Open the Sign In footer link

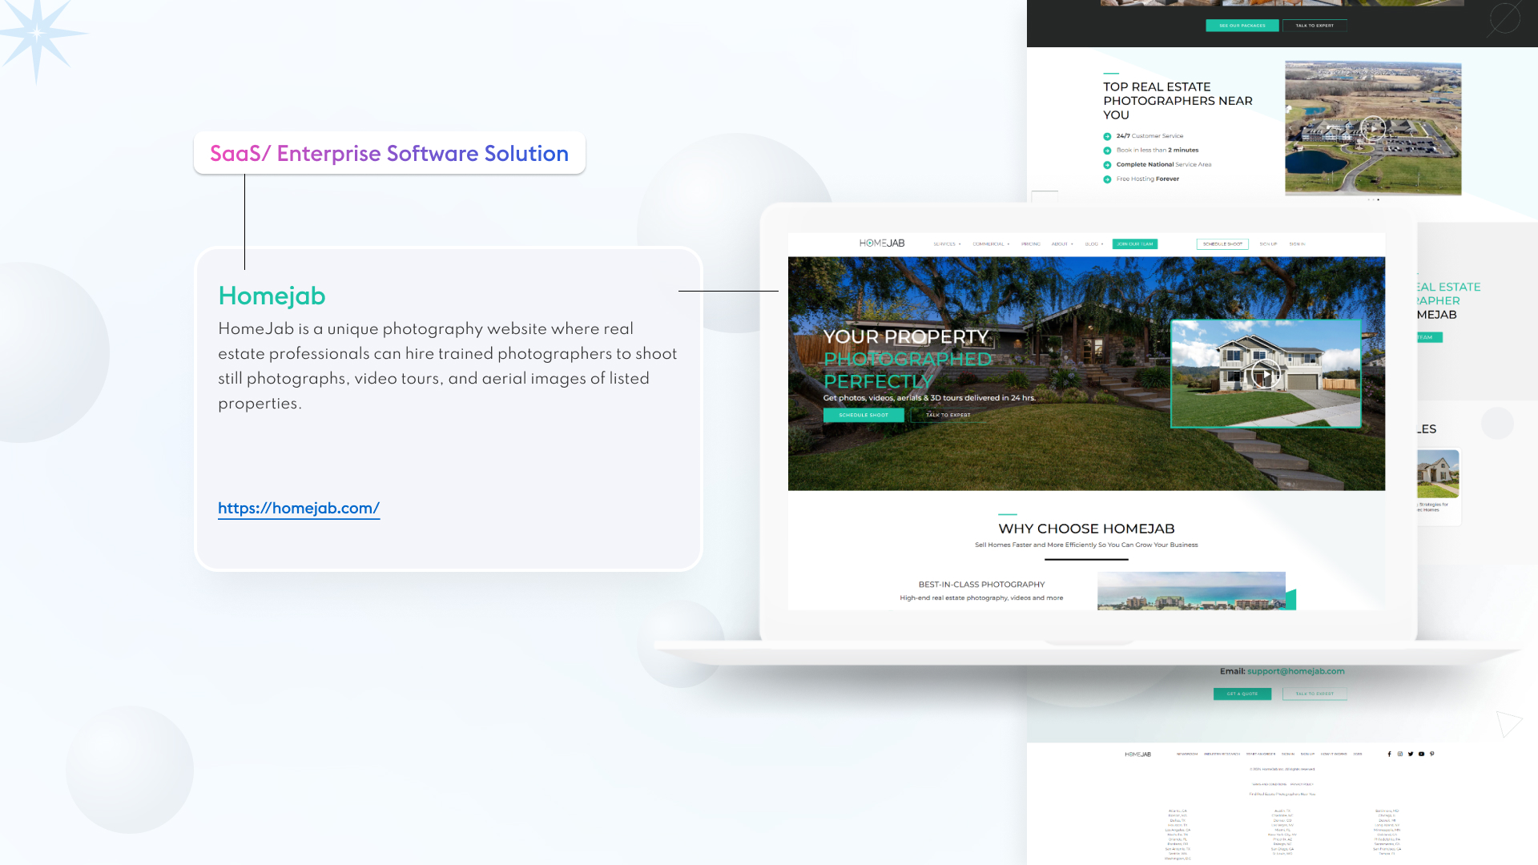click(1288, 754)
